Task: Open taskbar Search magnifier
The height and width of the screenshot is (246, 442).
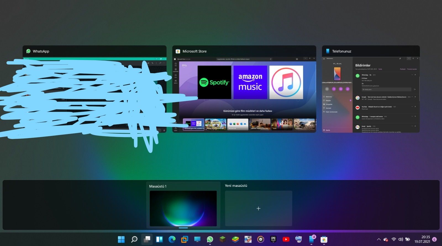Action: pos(134,239)
